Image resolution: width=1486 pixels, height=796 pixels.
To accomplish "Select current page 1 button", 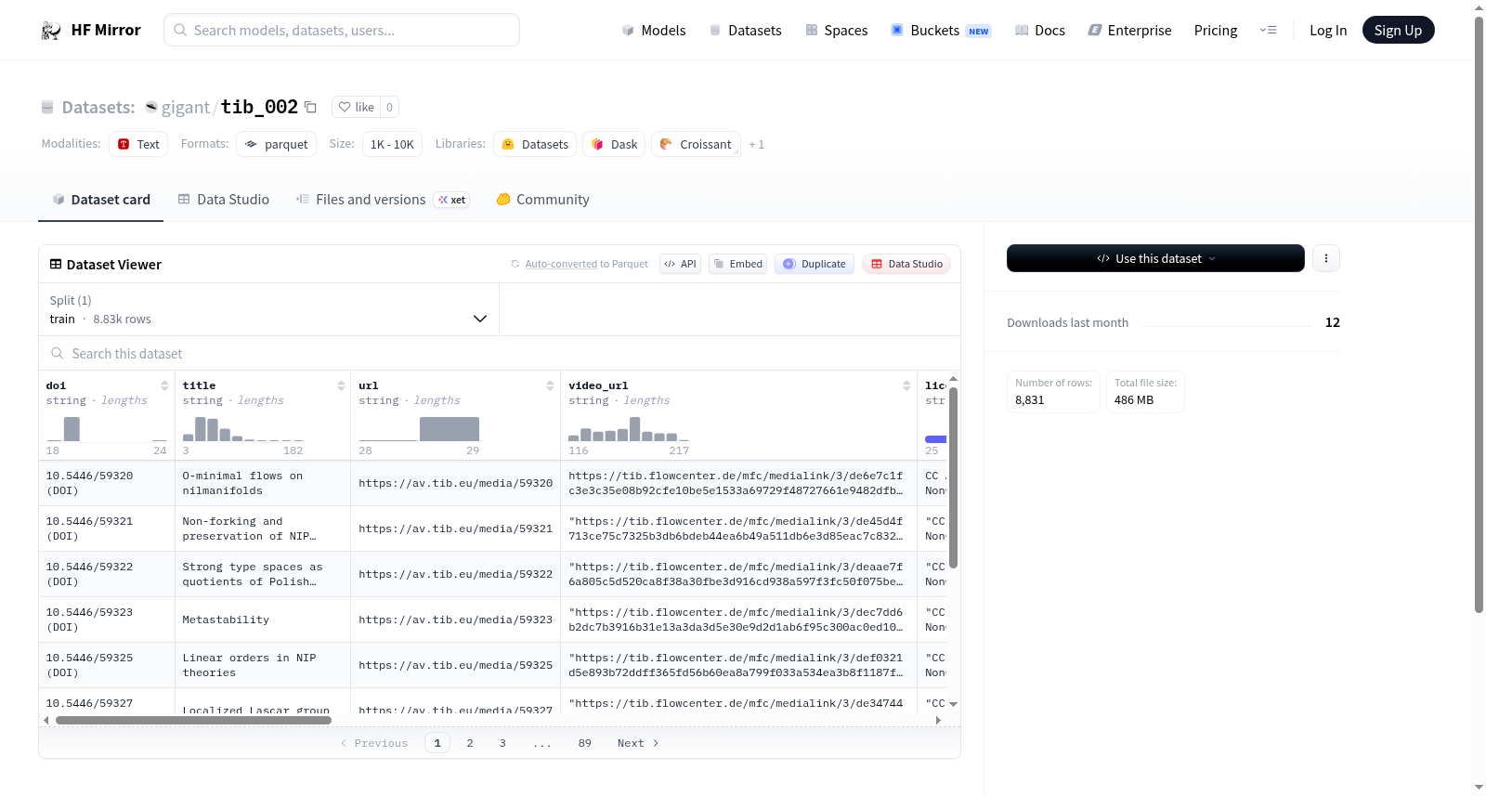I will tap(437, 743).
